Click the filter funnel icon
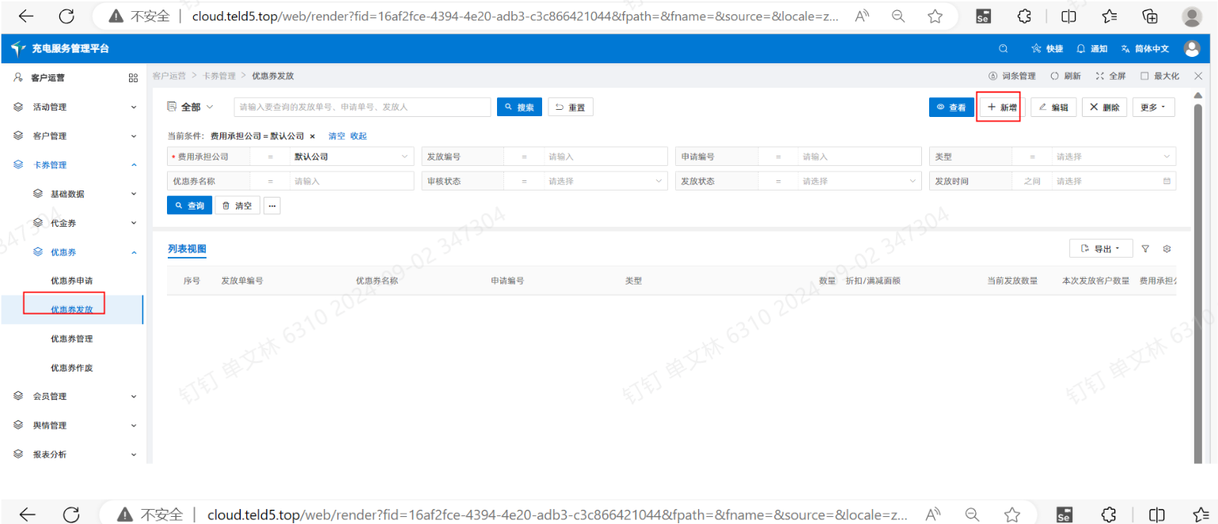The height and width of the screenshot is (524, 1218). tap(1145, 249)
